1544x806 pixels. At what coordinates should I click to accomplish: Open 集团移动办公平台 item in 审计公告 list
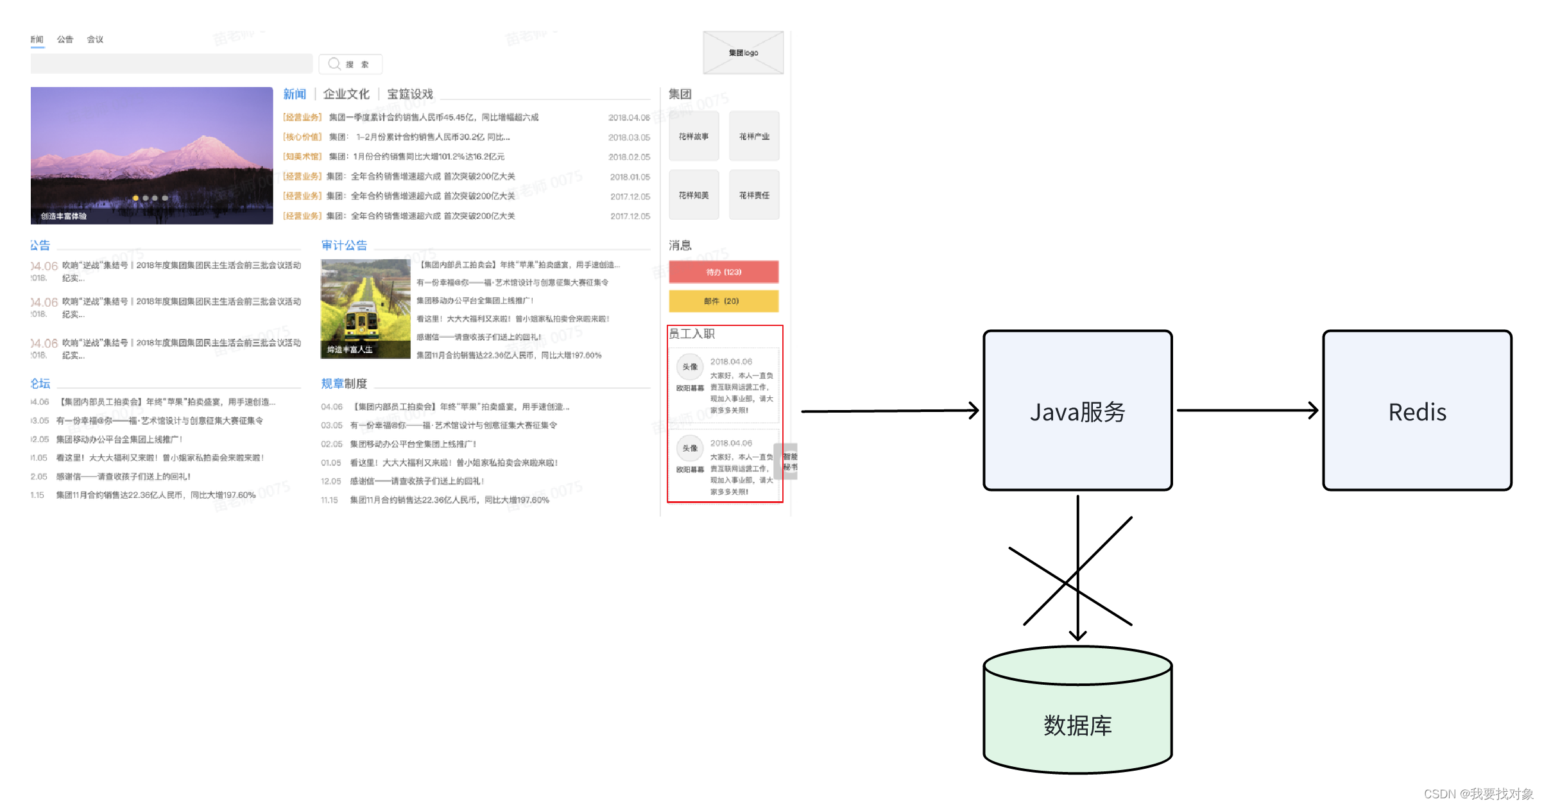(x=475, y=300)
